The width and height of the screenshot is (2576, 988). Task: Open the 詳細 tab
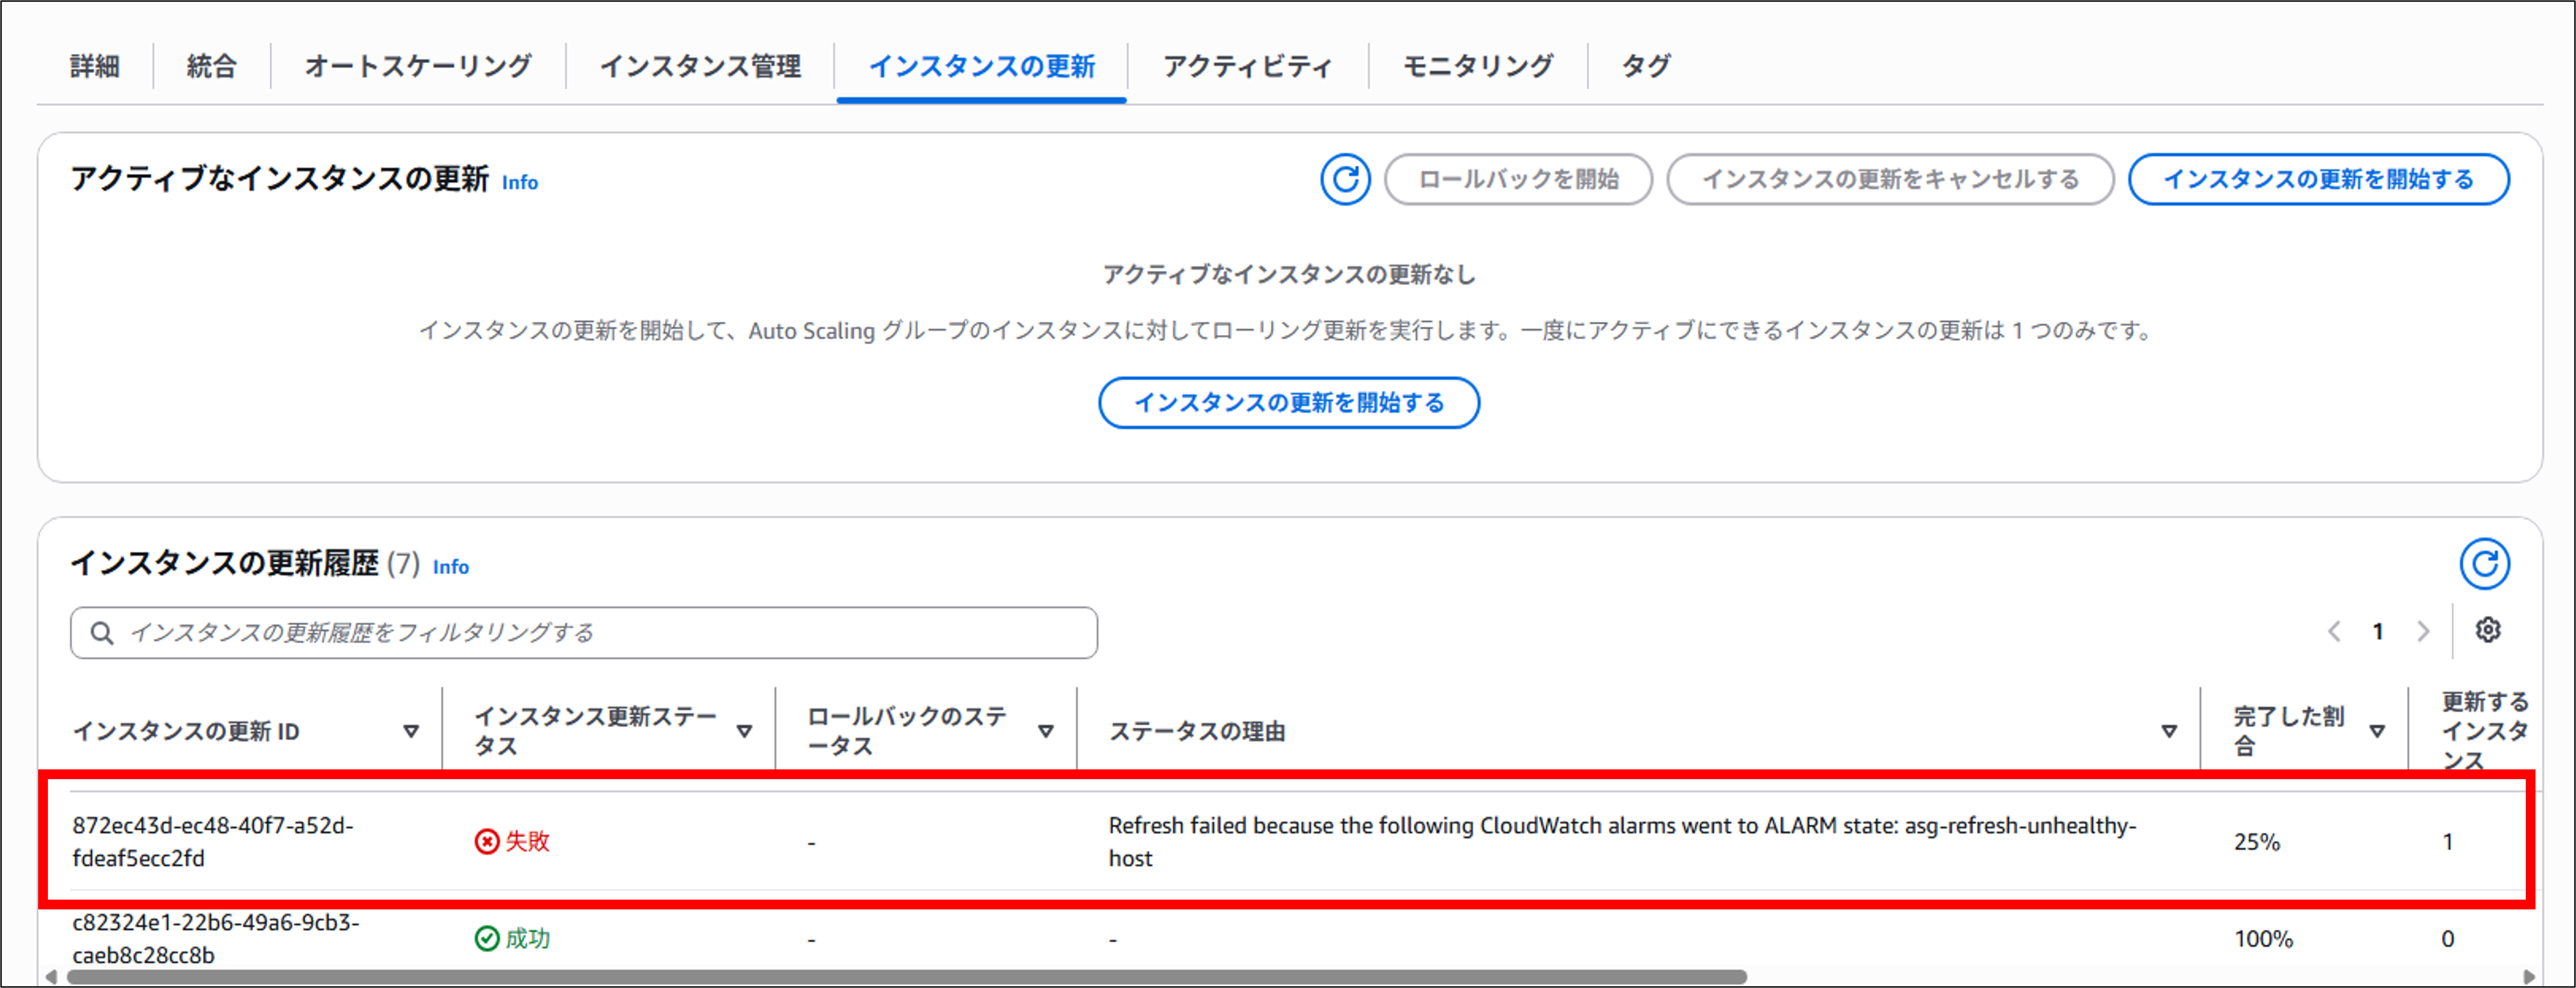click(95, 66)
